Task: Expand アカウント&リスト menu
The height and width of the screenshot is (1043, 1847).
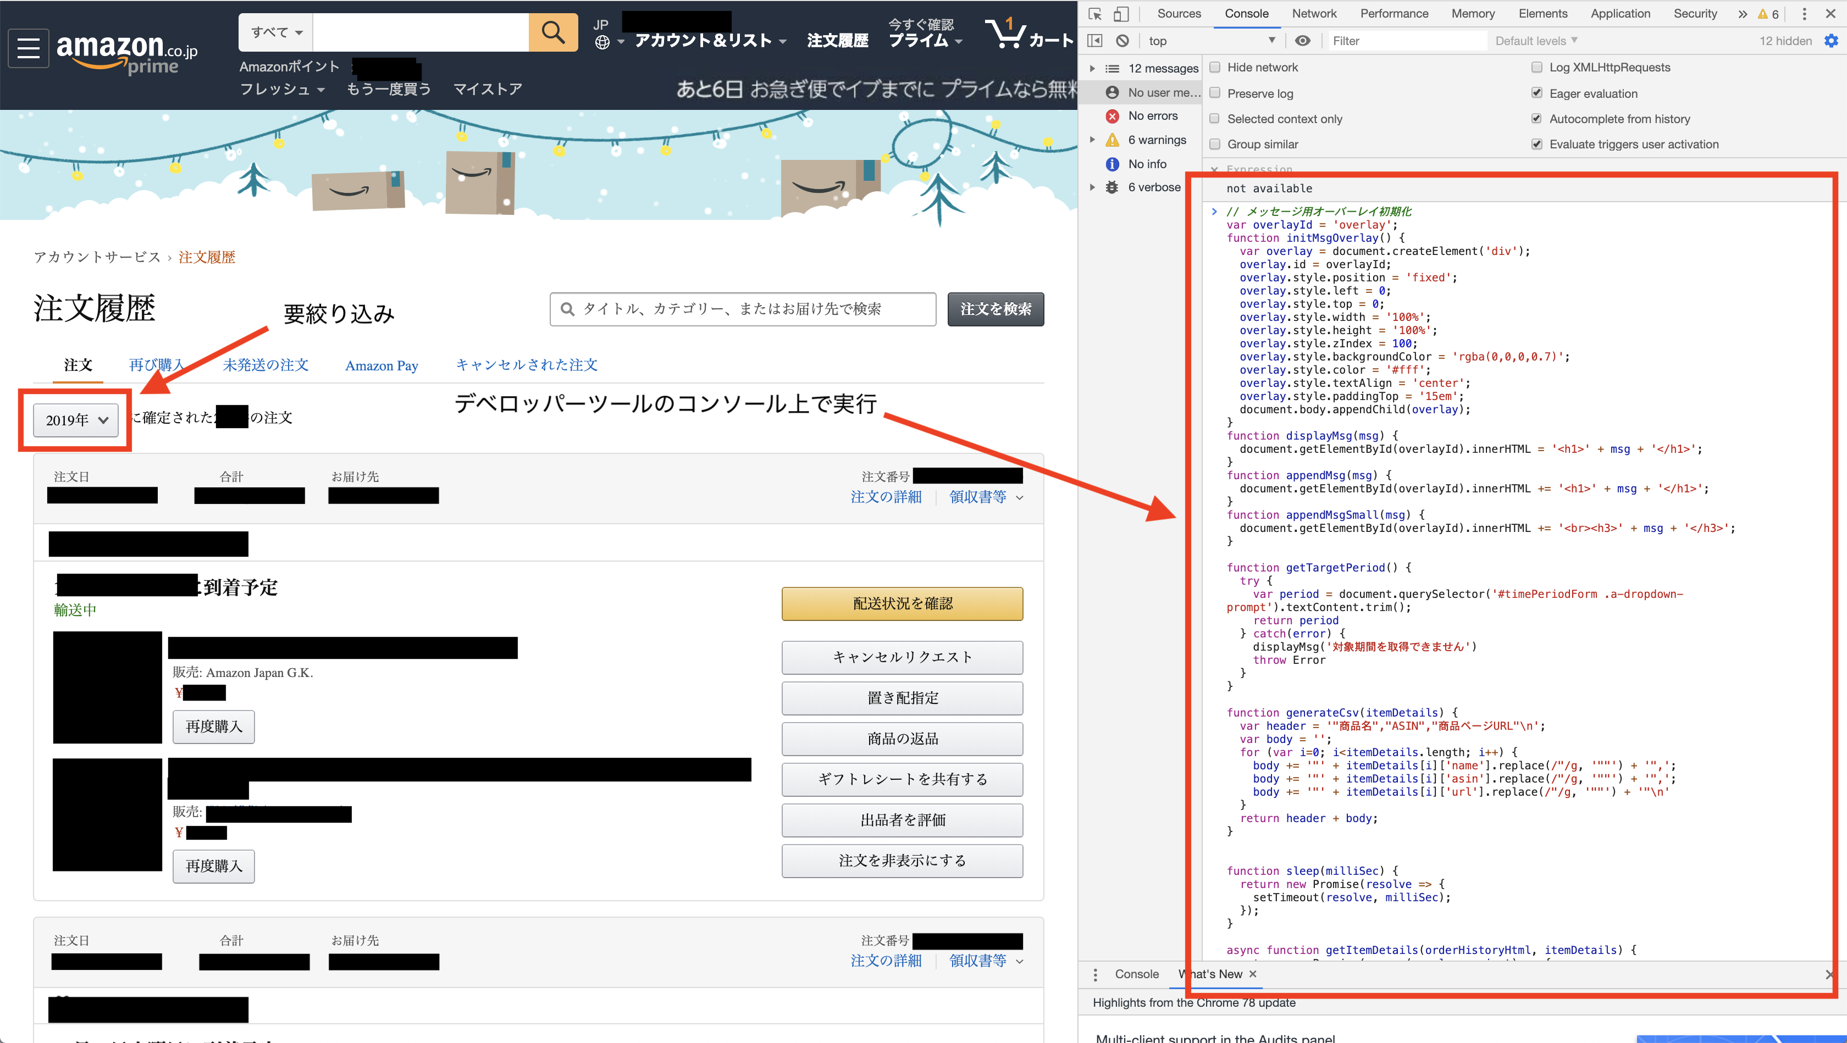Action: pyautogui.click(x=711, y=41)
